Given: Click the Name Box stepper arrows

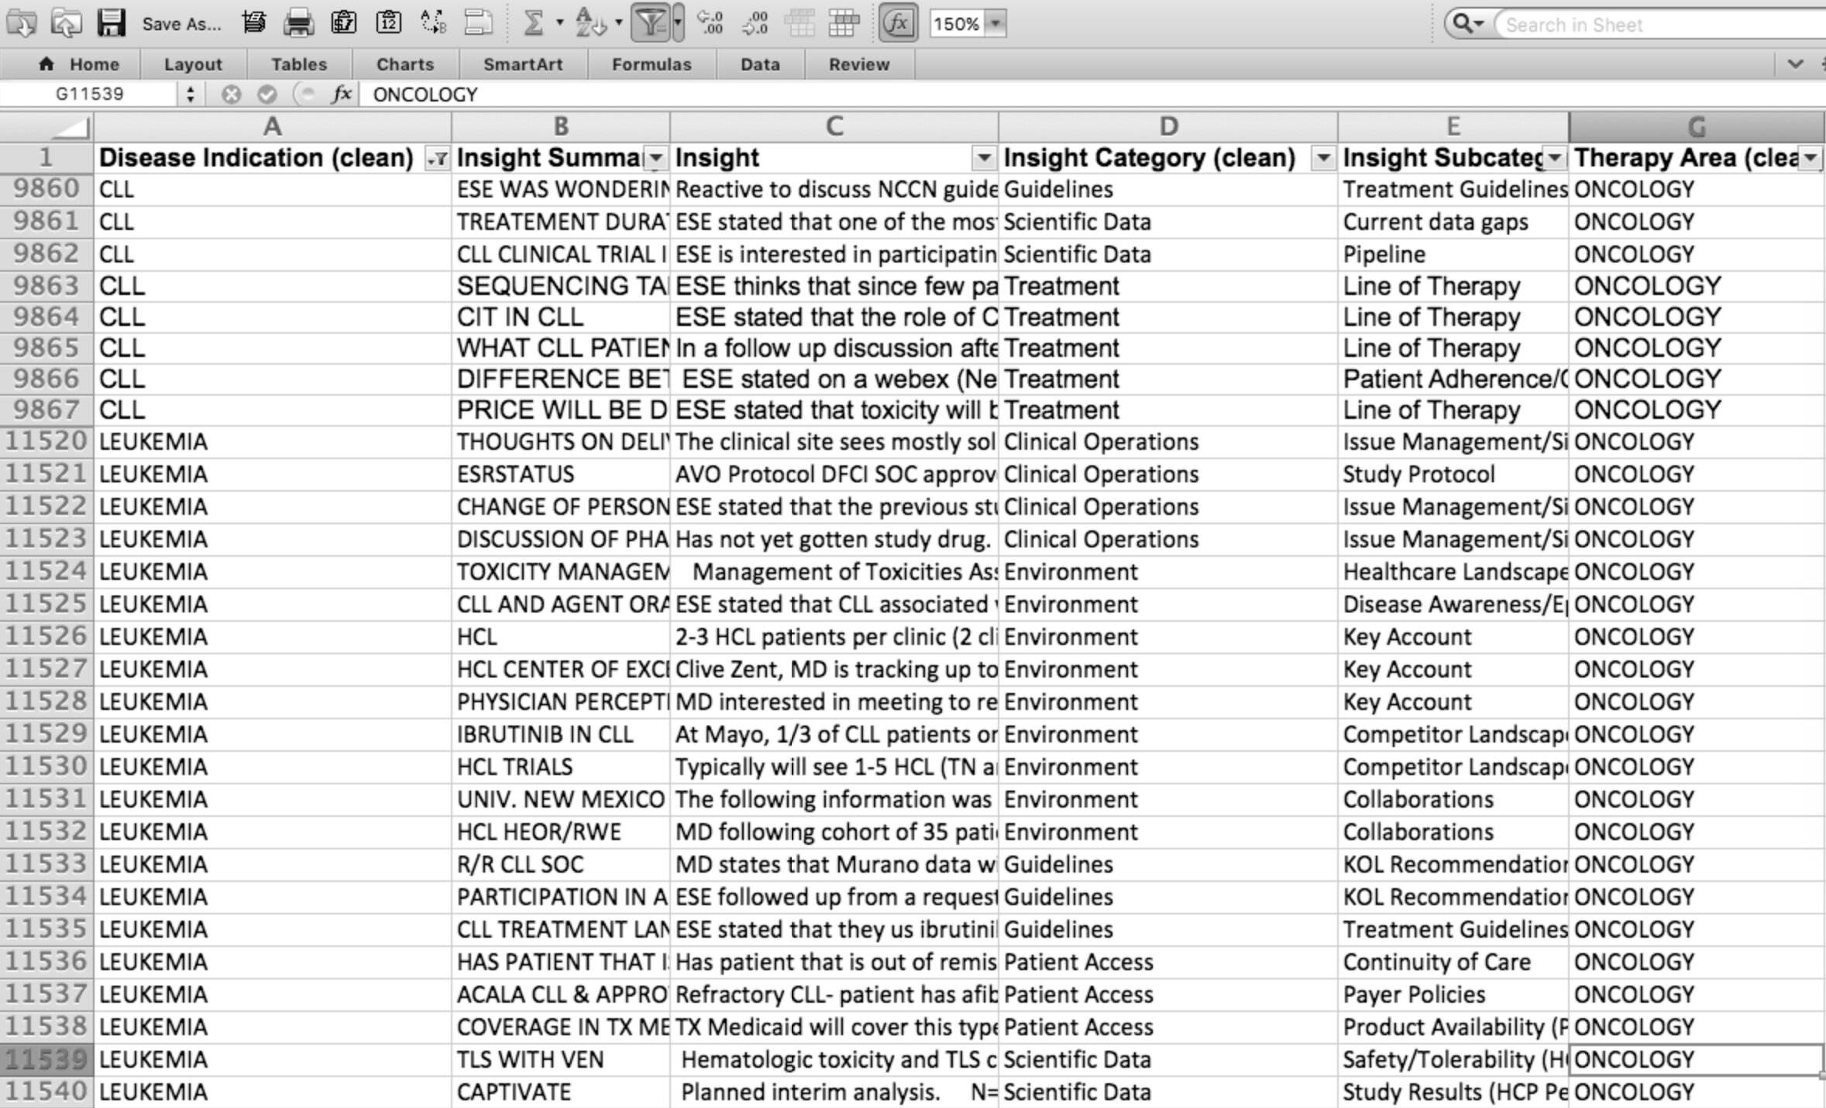Looking at the screenshot, I should pos(190,94).
